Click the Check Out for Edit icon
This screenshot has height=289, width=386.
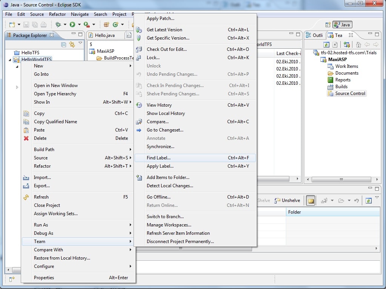tap(139, 49)
